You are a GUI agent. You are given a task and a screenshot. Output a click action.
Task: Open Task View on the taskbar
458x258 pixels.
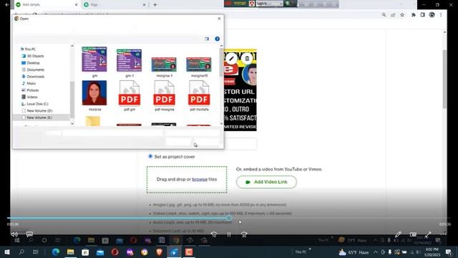pyautogui.click(x=36, y=252)
